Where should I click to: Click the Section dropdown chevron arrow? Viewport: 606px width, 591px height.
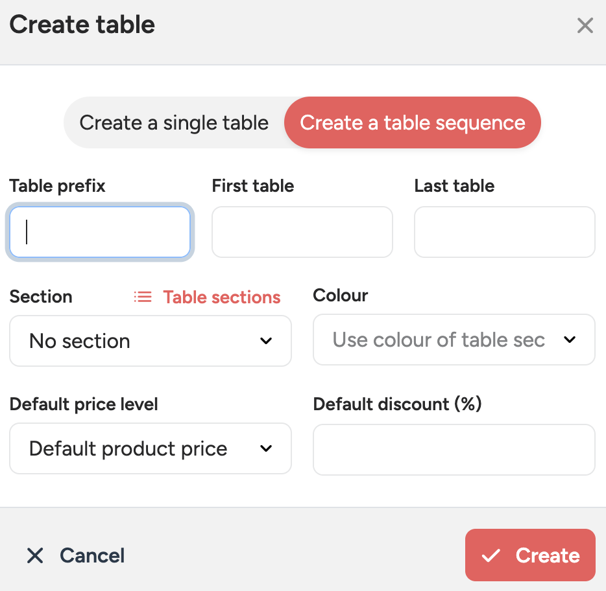pyautogui.click(x=266, y=341)
